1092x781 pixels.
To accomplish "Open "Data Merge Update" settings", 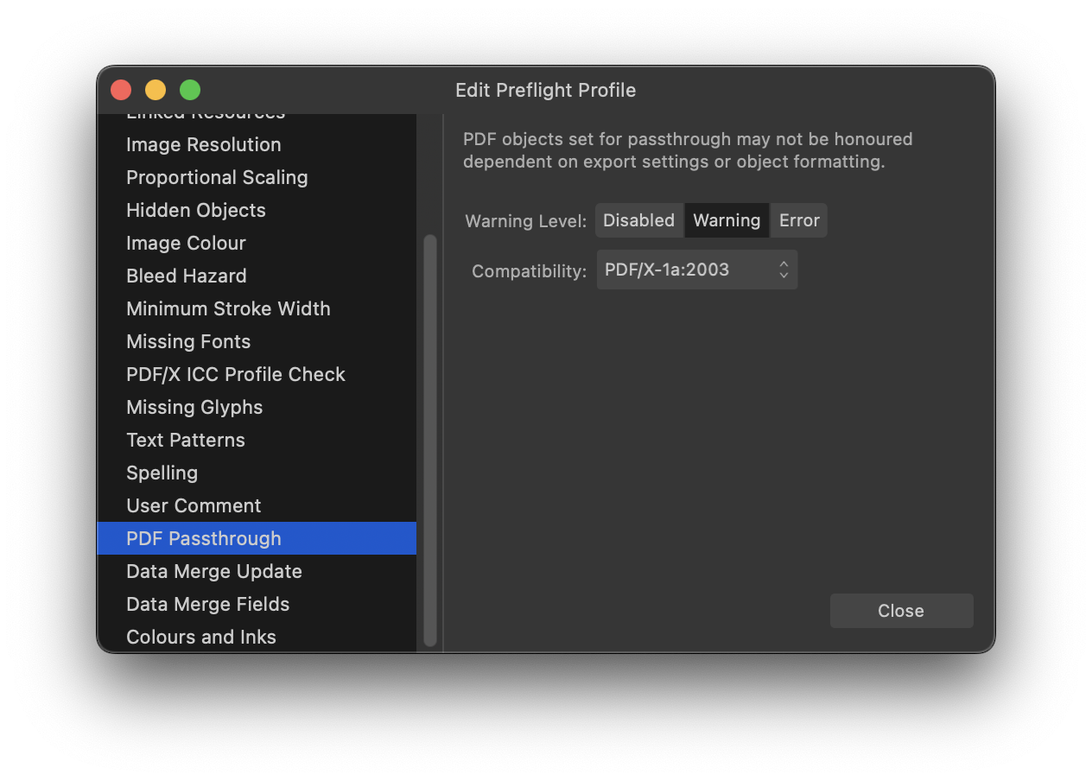I will [214, 571].
